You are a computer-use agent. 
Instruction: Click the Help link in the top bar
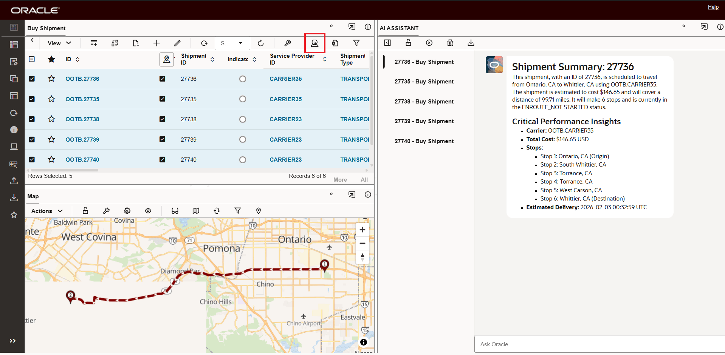713,7
